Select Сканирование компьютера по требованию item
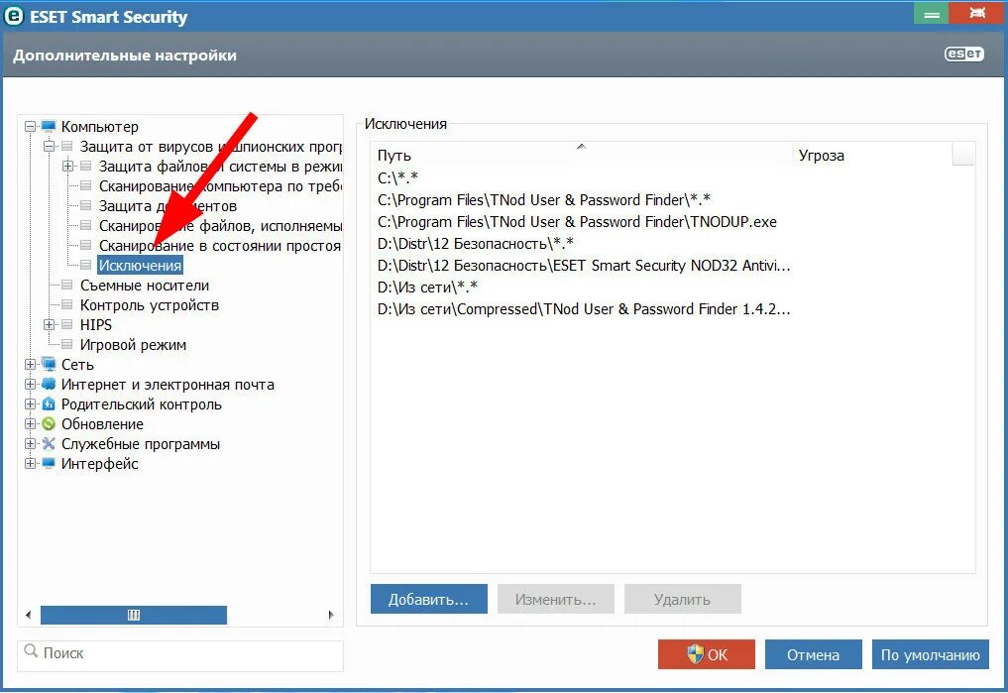 coord(220,185)
